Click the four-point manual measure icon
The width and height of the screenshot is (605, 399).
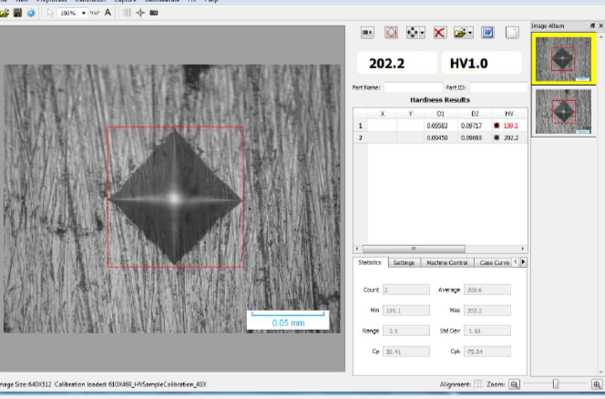[x=413, y=33]
